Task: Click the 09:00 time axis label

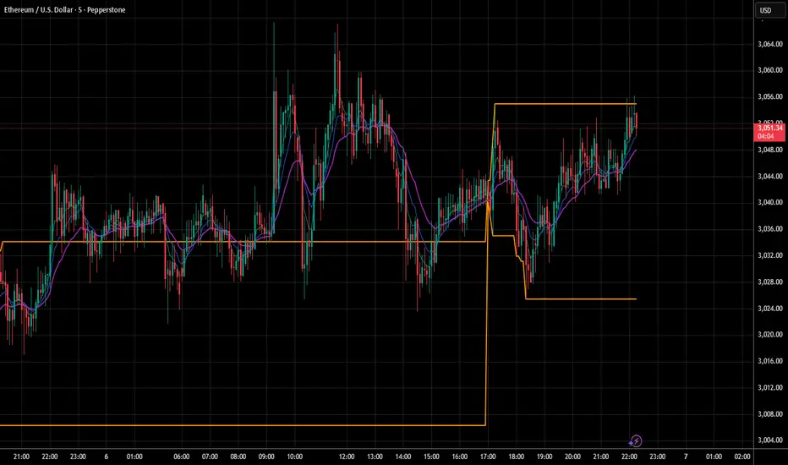Action: (266, 457)
